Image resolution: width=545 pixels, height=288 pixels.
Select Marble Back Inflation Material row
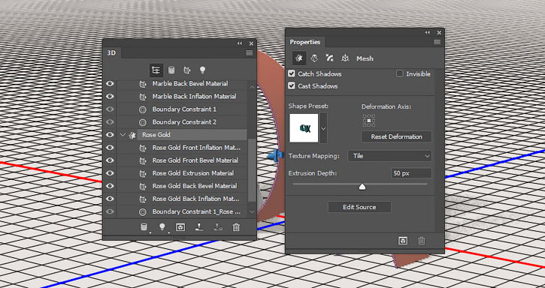pos(194,97)
